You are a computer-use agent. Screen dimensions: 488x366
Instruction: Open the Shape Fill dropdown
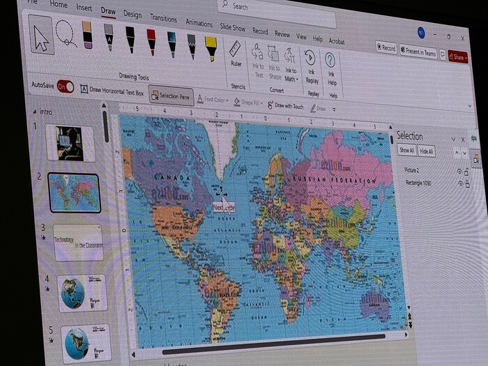point(248,102)
